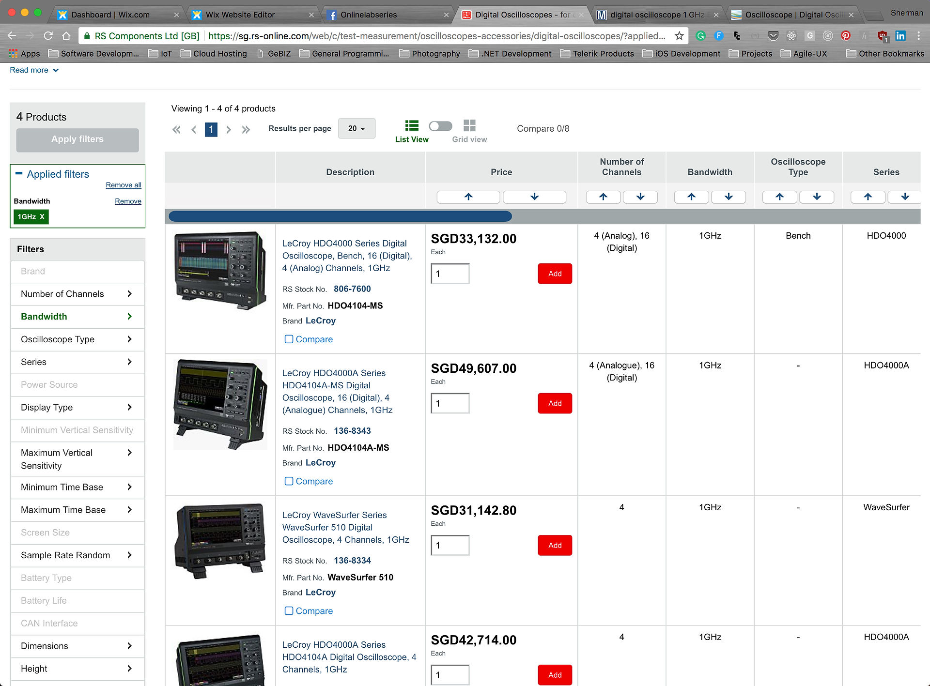Open the Grammarly extension icon
Image resolution: width=930 pixels, height=686 pixels.
tap(700, 36)
